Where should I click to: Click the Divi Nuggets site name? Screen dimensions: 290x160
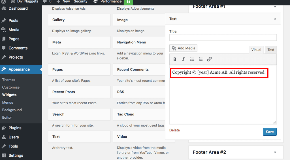[x=27, y=1]
